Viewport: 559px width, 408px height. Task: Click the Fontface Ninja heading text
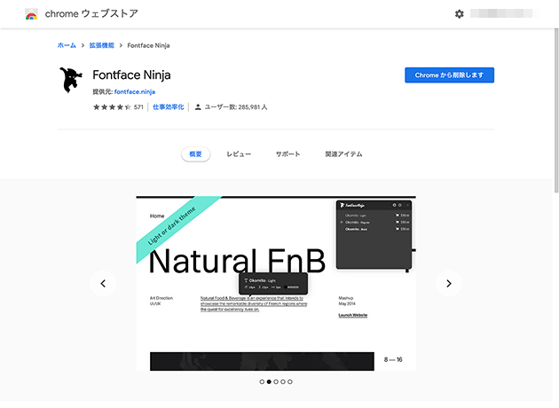click(131, 75)
